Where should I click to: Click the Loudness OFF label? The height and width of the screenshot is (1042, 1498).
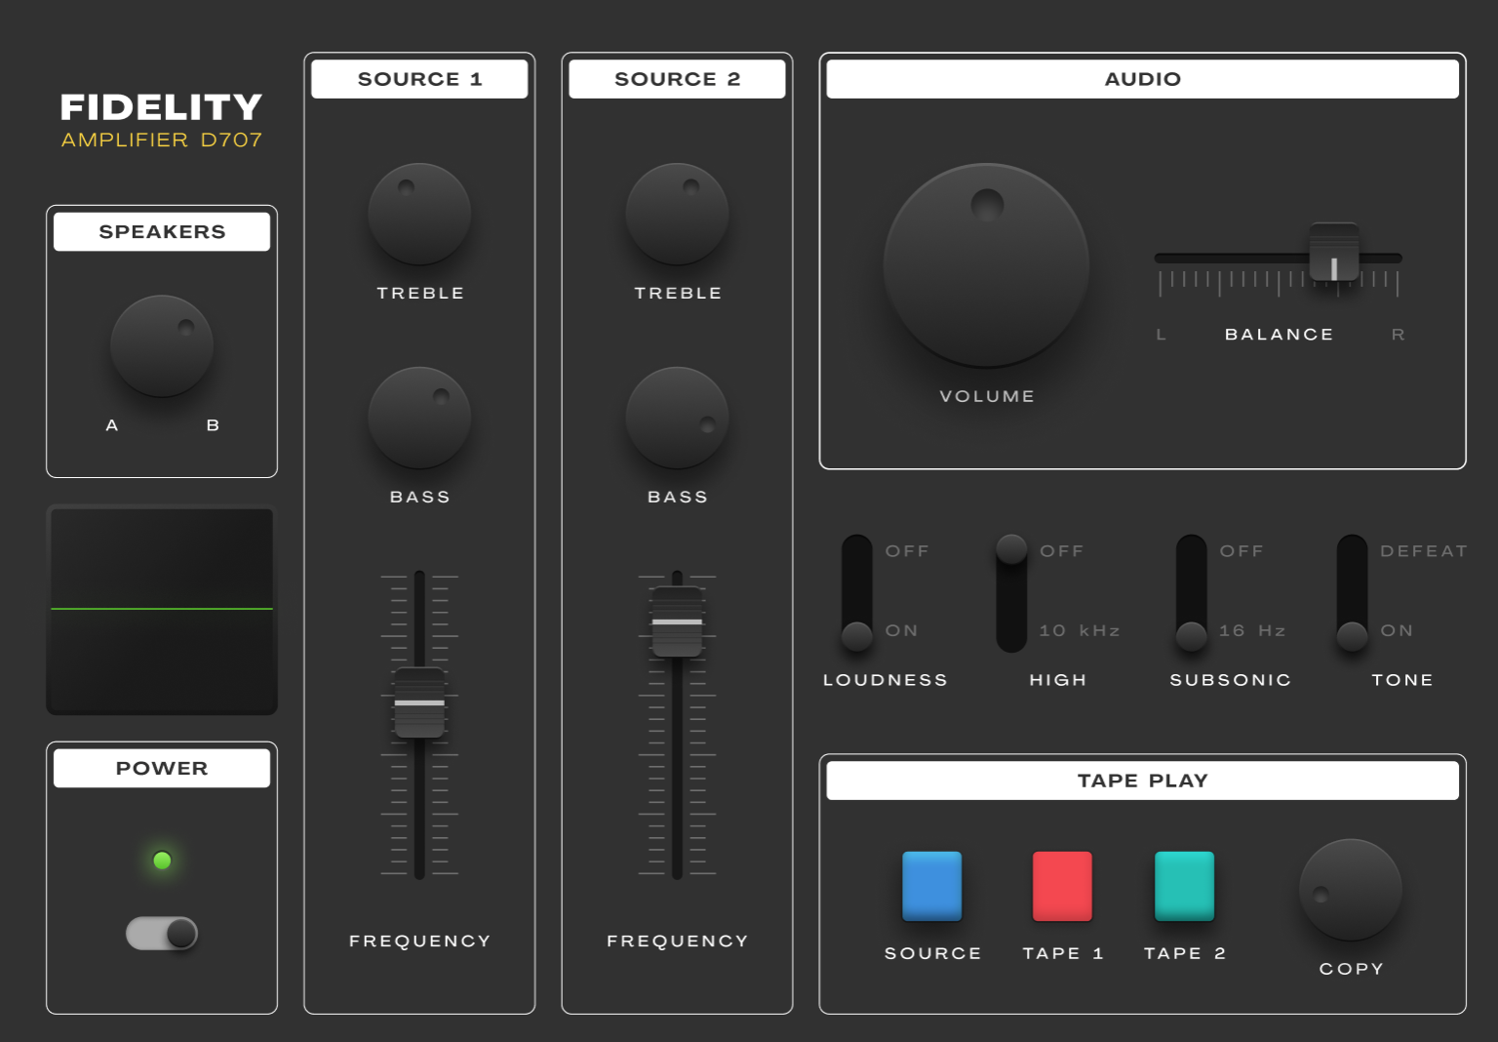(907, 551)
